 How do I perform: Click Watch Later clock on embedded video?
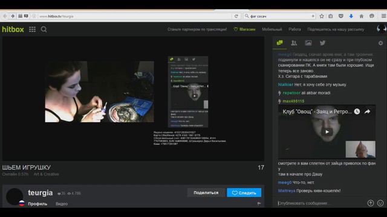point(357,112)
